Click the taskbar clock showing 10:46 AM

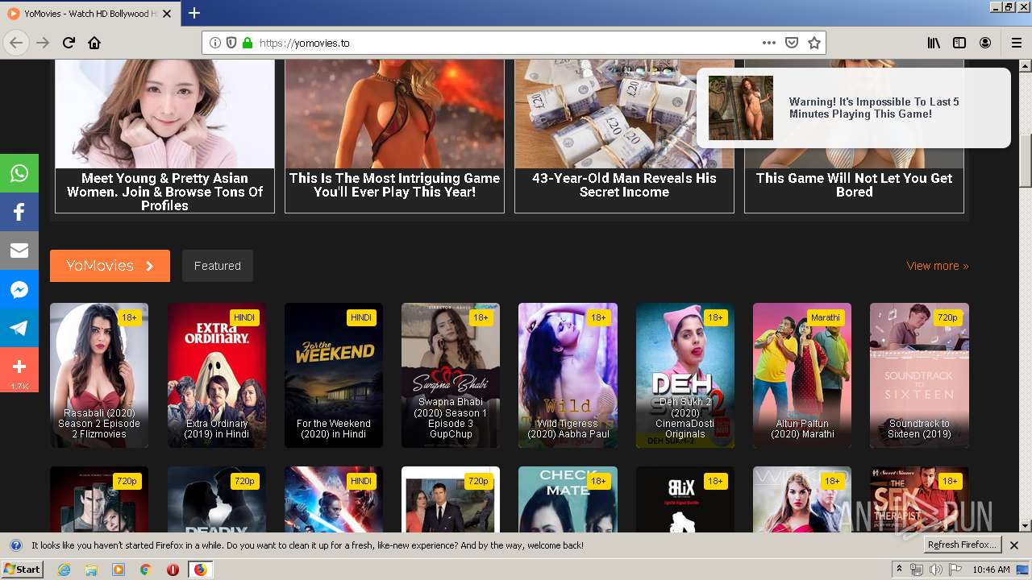point(991,570)
